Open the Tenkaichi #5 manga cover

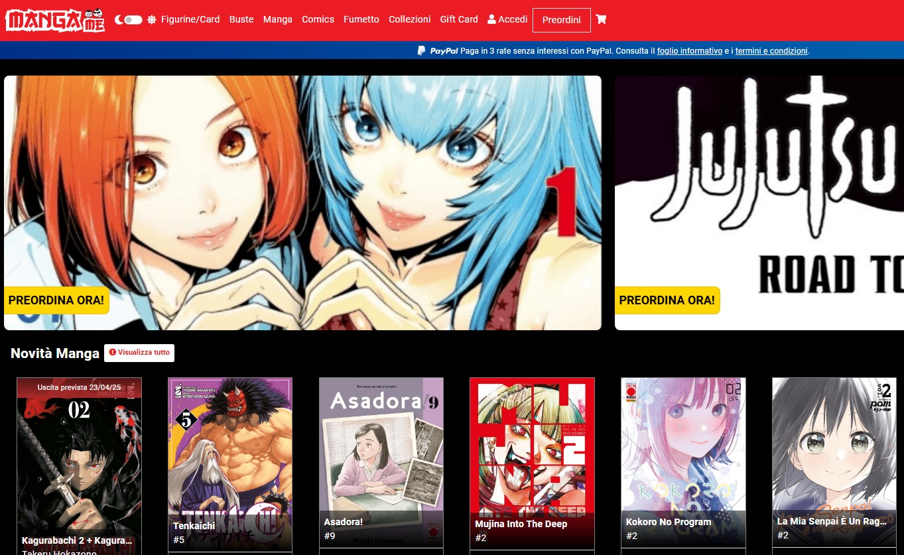coord(230,465)
